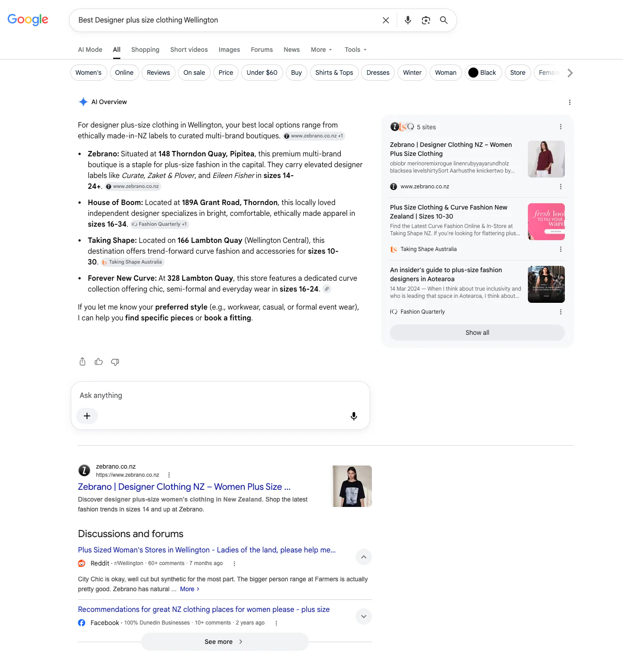Screen dimensions: 623x657
Task: Give thumbs up to AI Overview
Action: click(99, 362)
